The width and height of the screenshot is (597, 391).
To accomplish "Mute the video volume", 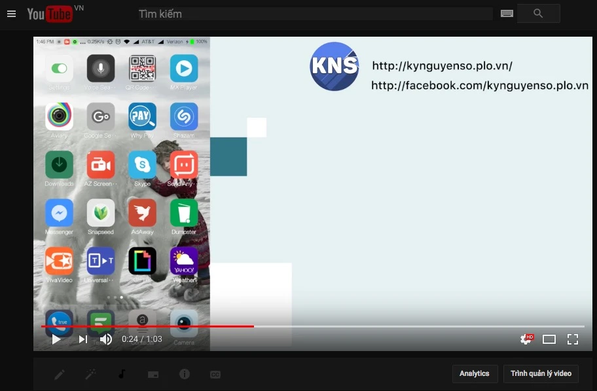I will click(x=105, y=339).
